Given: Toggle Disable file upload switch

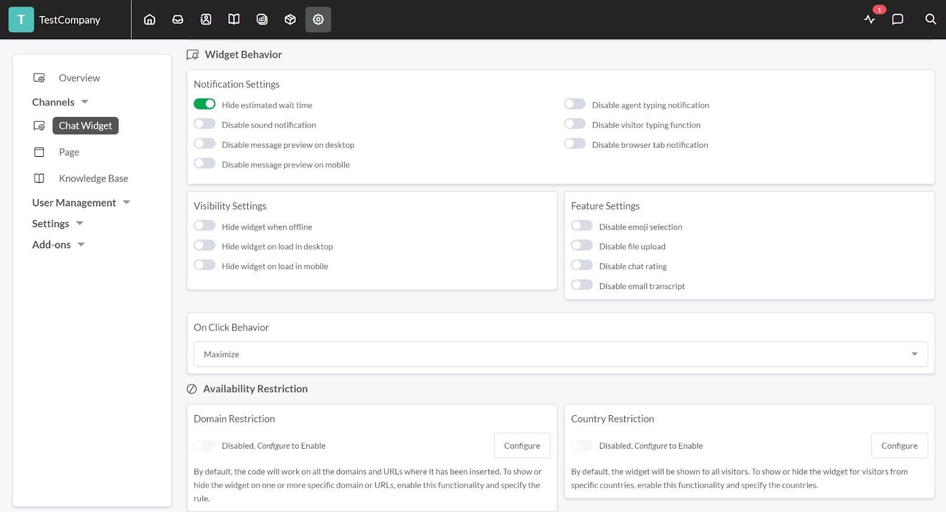Looking at the screenshot, I should pyautogui.click(x=582, y=245).
